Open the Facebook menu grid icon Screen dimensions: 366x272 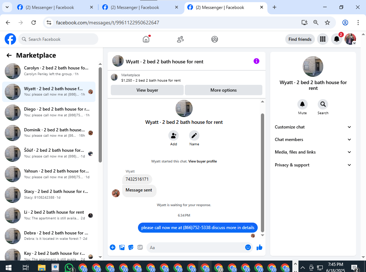coord(323,39)
